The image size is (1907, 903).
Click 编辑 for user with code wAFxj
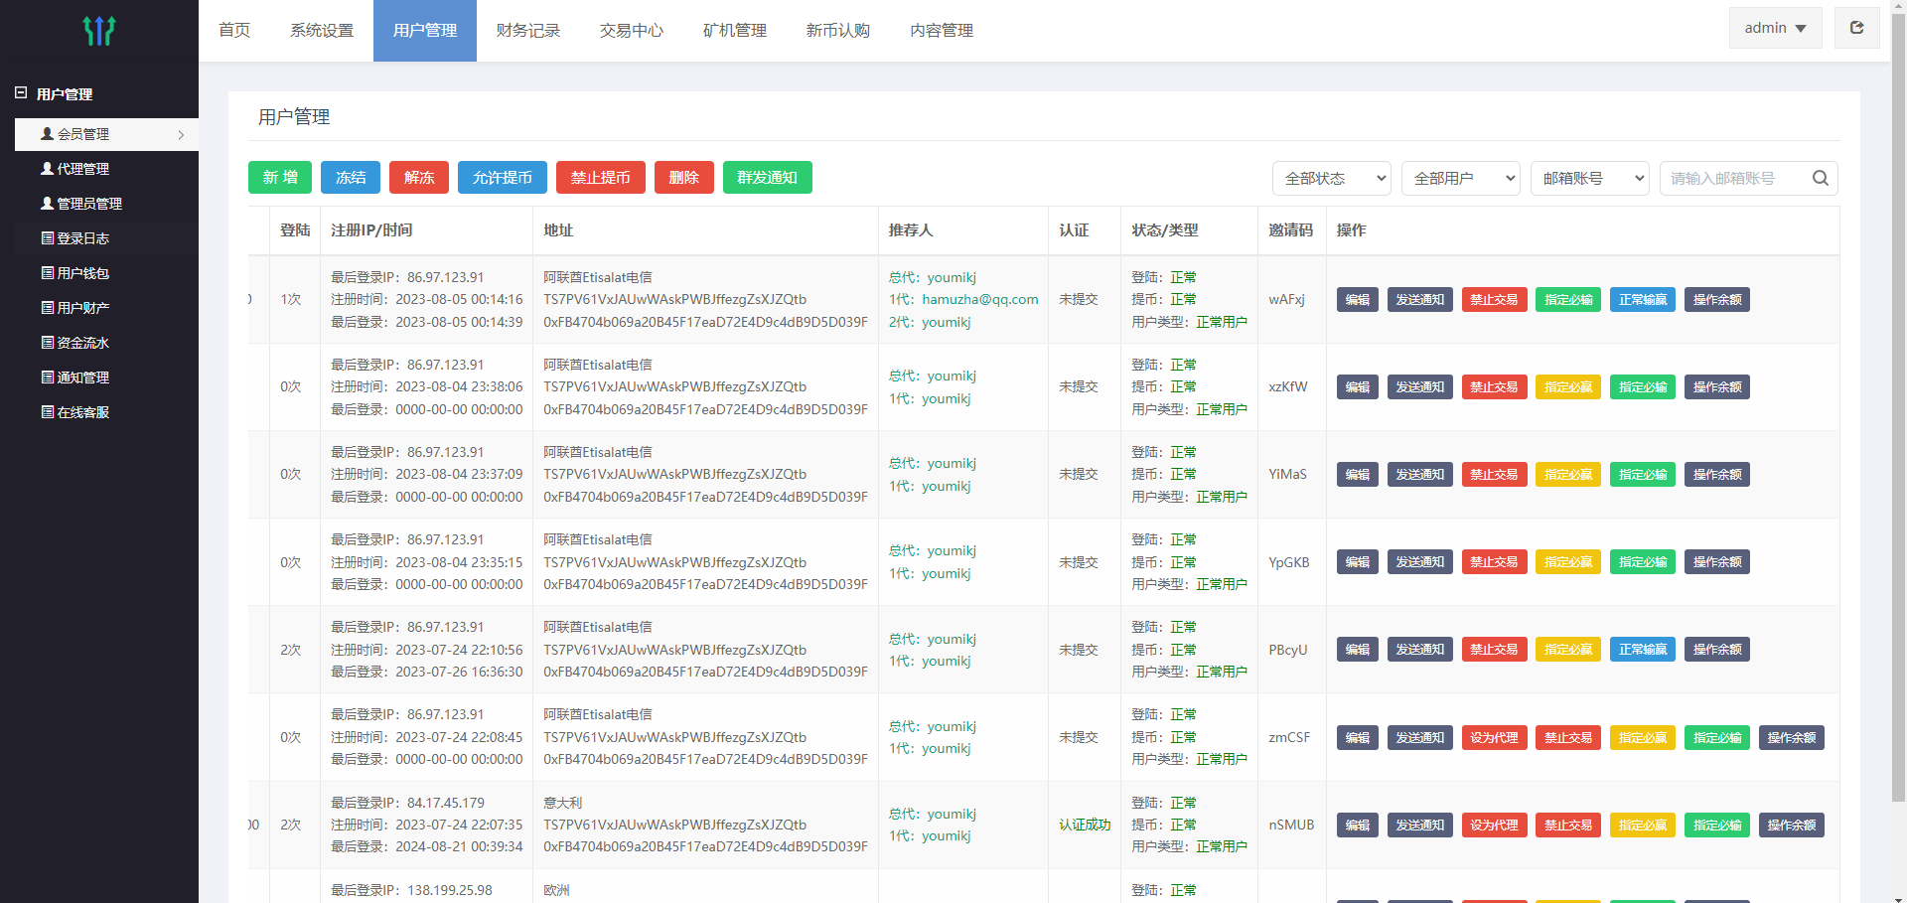coord(1357,300)
